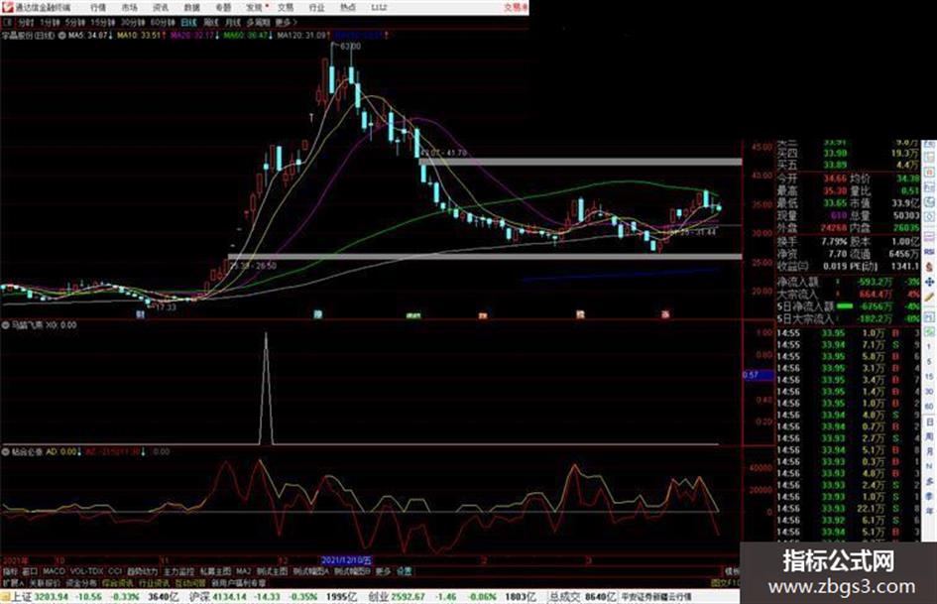Expand 更多 period options arrow

click(x=286, y=22)
